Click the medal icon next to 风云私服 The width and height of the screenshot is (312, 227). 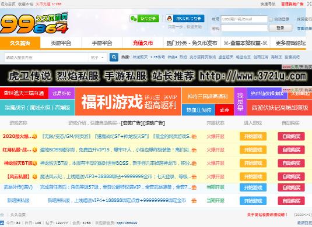[x=35, y=176]
